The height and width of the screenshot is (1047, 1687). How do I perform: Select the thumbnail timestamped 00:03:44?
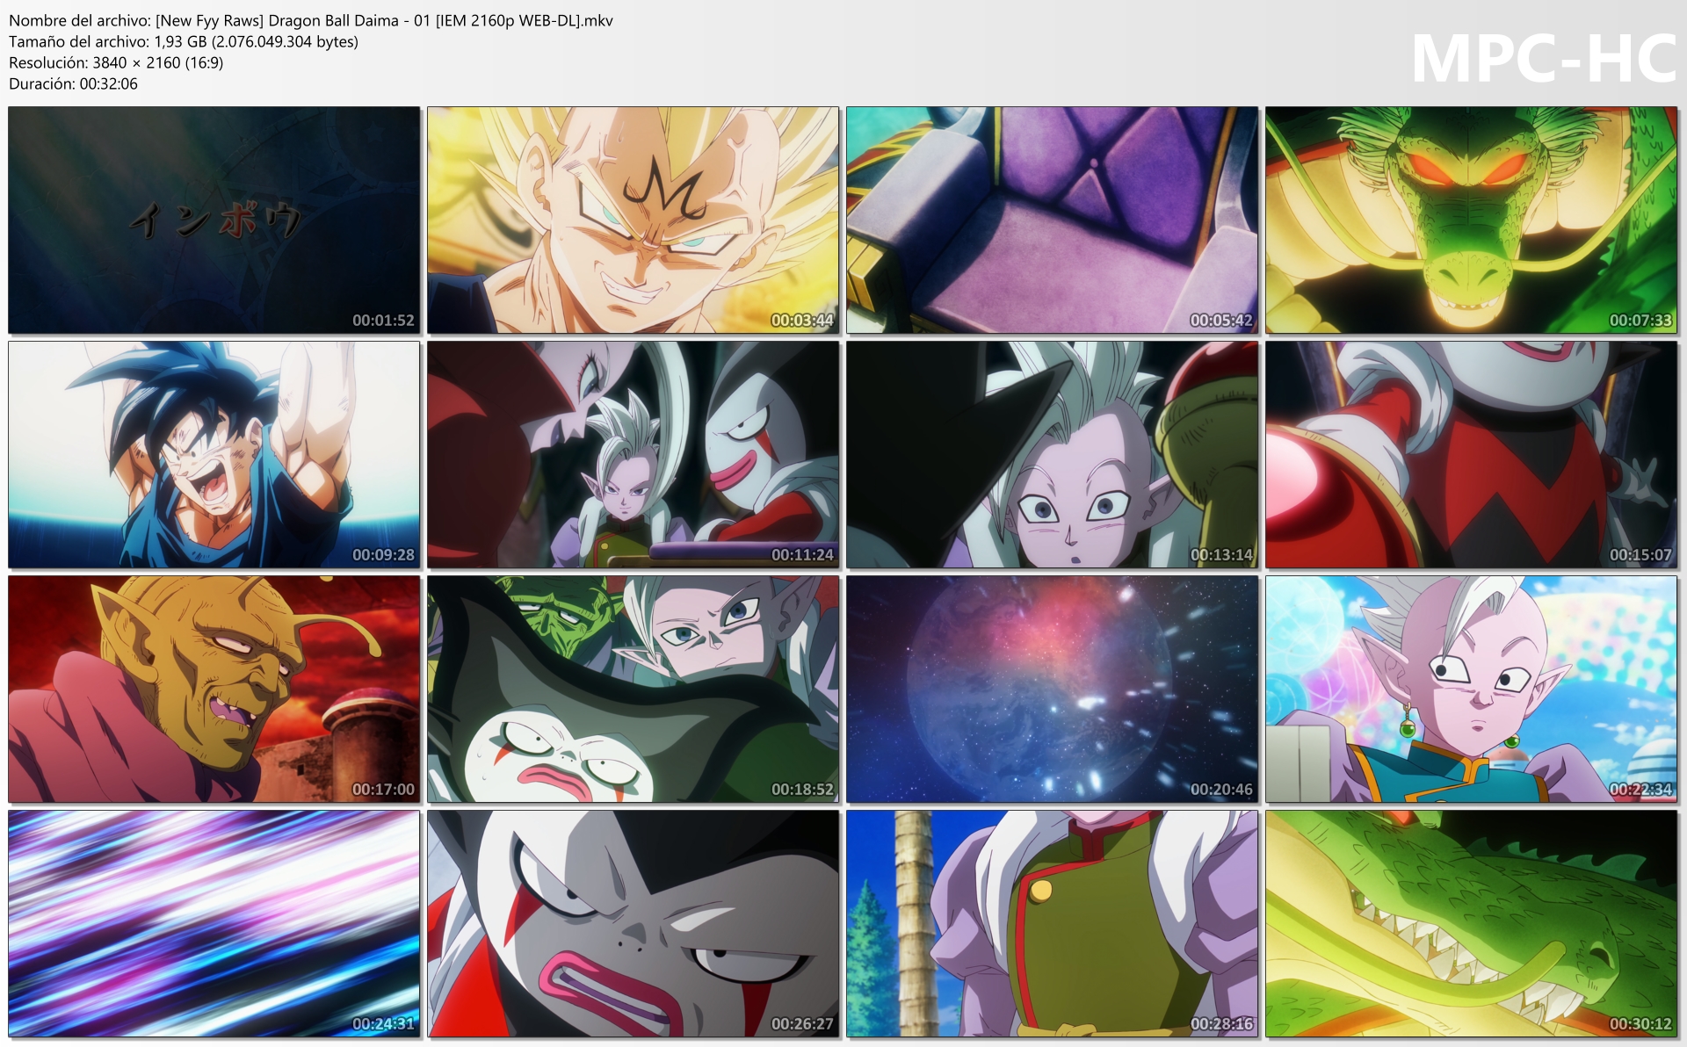tap(634, 220)
